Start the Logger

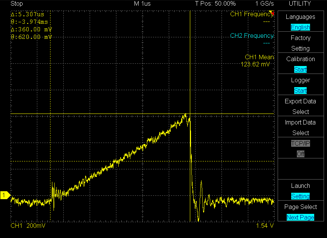[300, 91]
